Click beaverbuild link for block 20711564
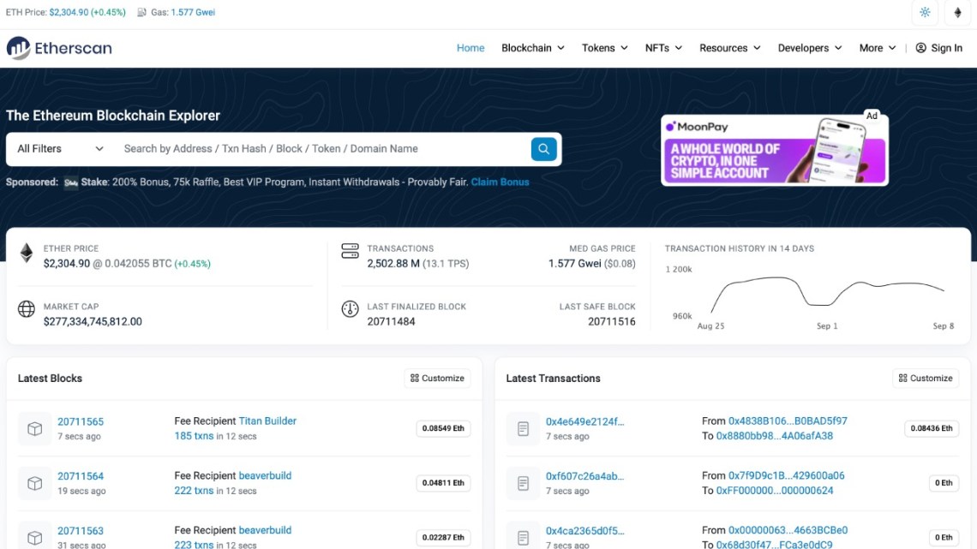Viewport: 977px width, 549px height. pyautogui.click(x=265, y=475)
